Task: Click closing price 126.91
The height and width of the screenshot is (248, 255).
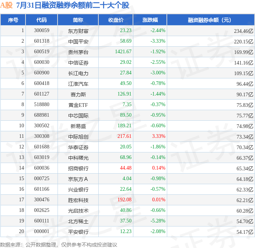Action: pos(125,94)
